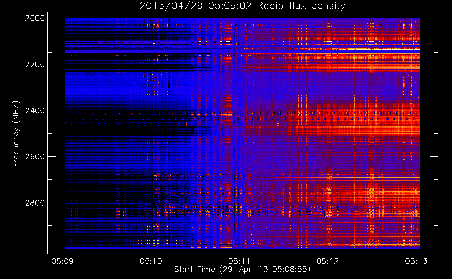The width and height of the screenshot is (452, 279).
Task: Click the '2800' frequency axis label
Action: (35, 203)
